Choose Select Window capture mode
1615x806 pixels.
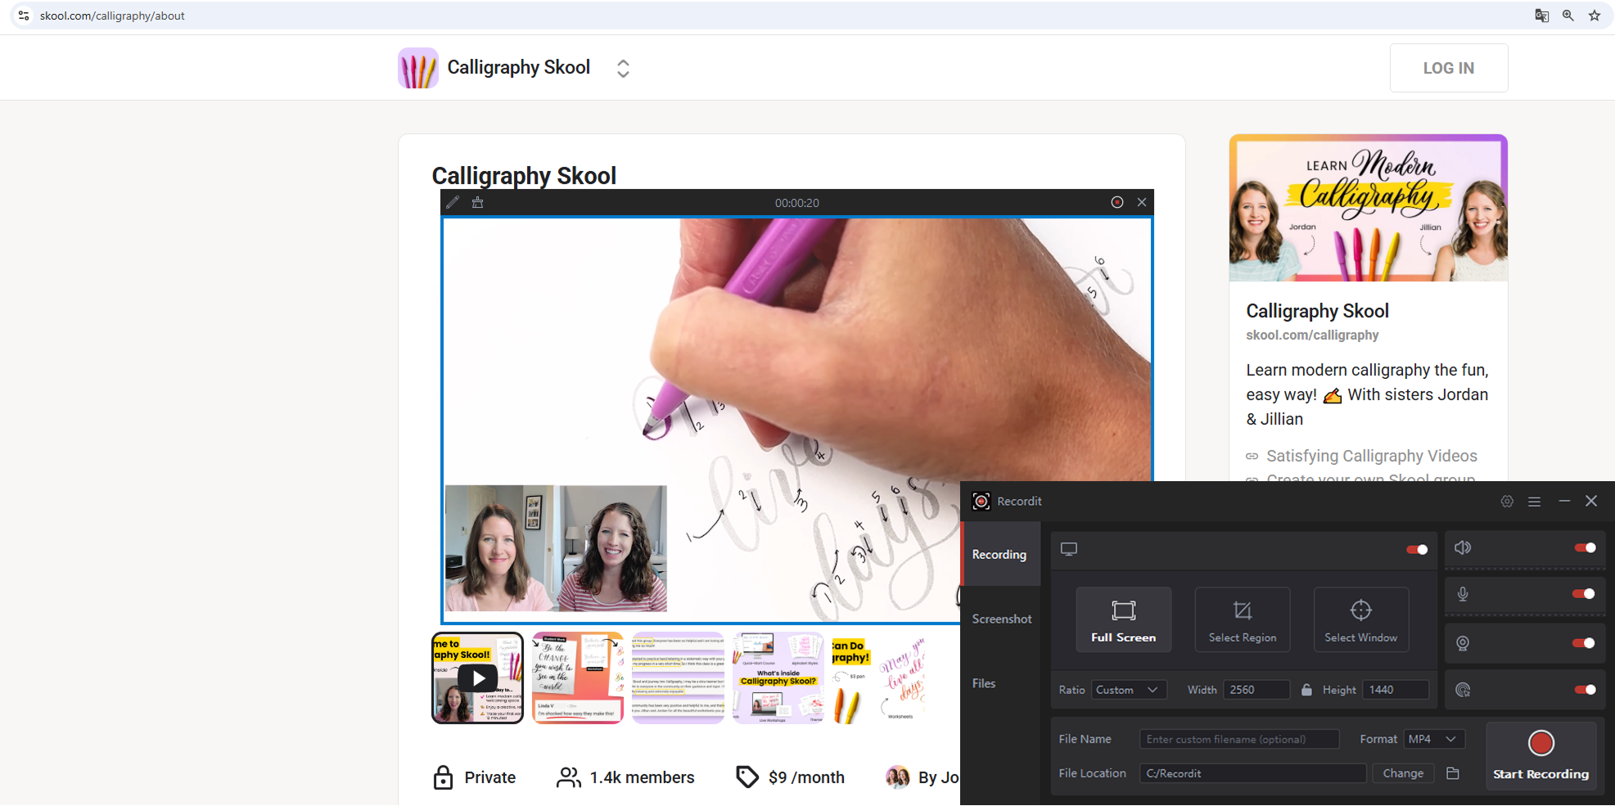[1361, 619]
